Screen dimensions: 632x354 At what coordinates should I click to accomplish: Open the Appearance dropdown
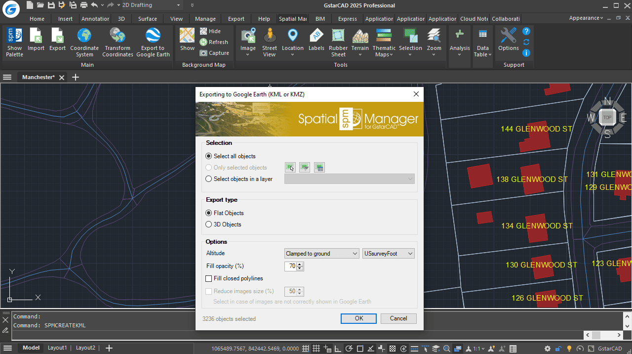[x=586, y=18]
